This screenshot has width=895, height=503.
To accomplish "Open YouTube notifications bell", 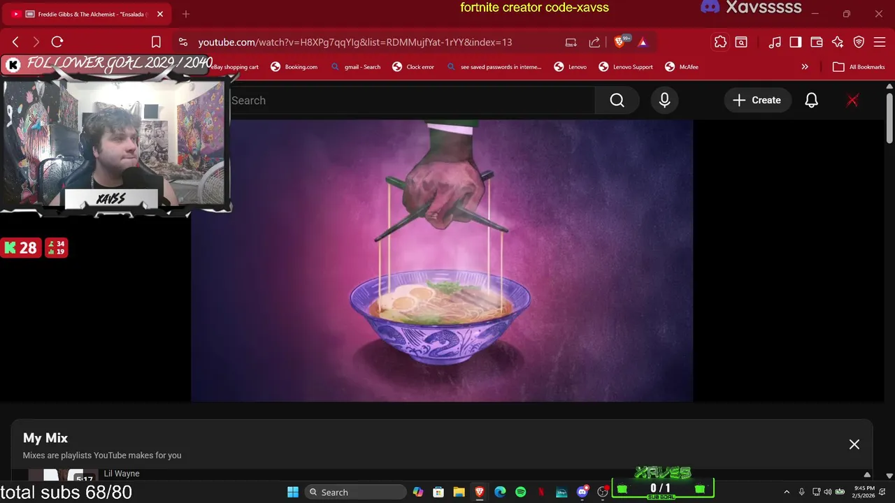I will point(811,101).
